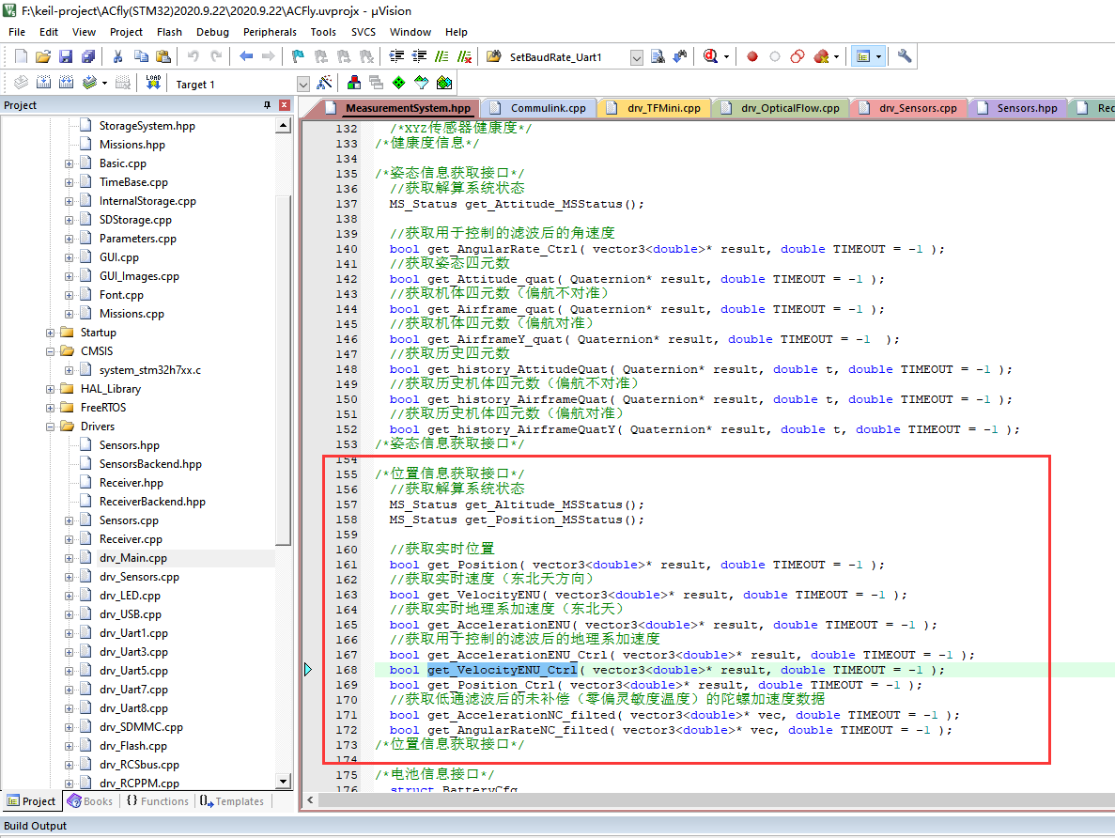Switch to the drv_TFMini.cpp tab
Viewport: 1115px width, 838px height.
pyautogui.click(x=663, y=108)
